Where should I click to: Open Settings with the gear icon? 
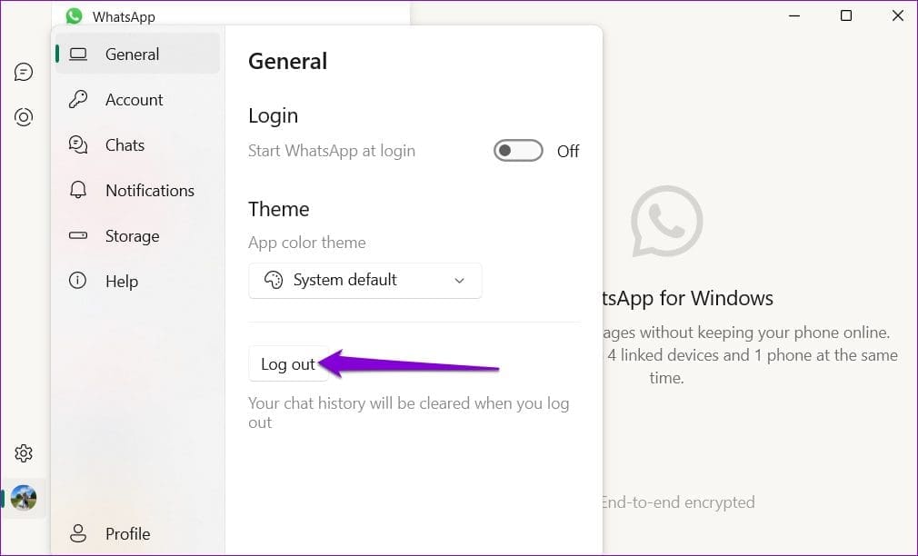(x=24, y=452)
